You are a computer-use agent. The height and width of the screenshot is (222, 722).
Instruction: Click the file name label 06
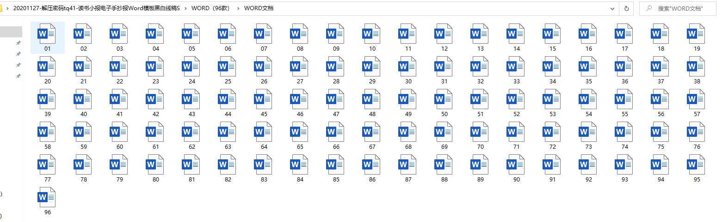[x=228, y=49]
